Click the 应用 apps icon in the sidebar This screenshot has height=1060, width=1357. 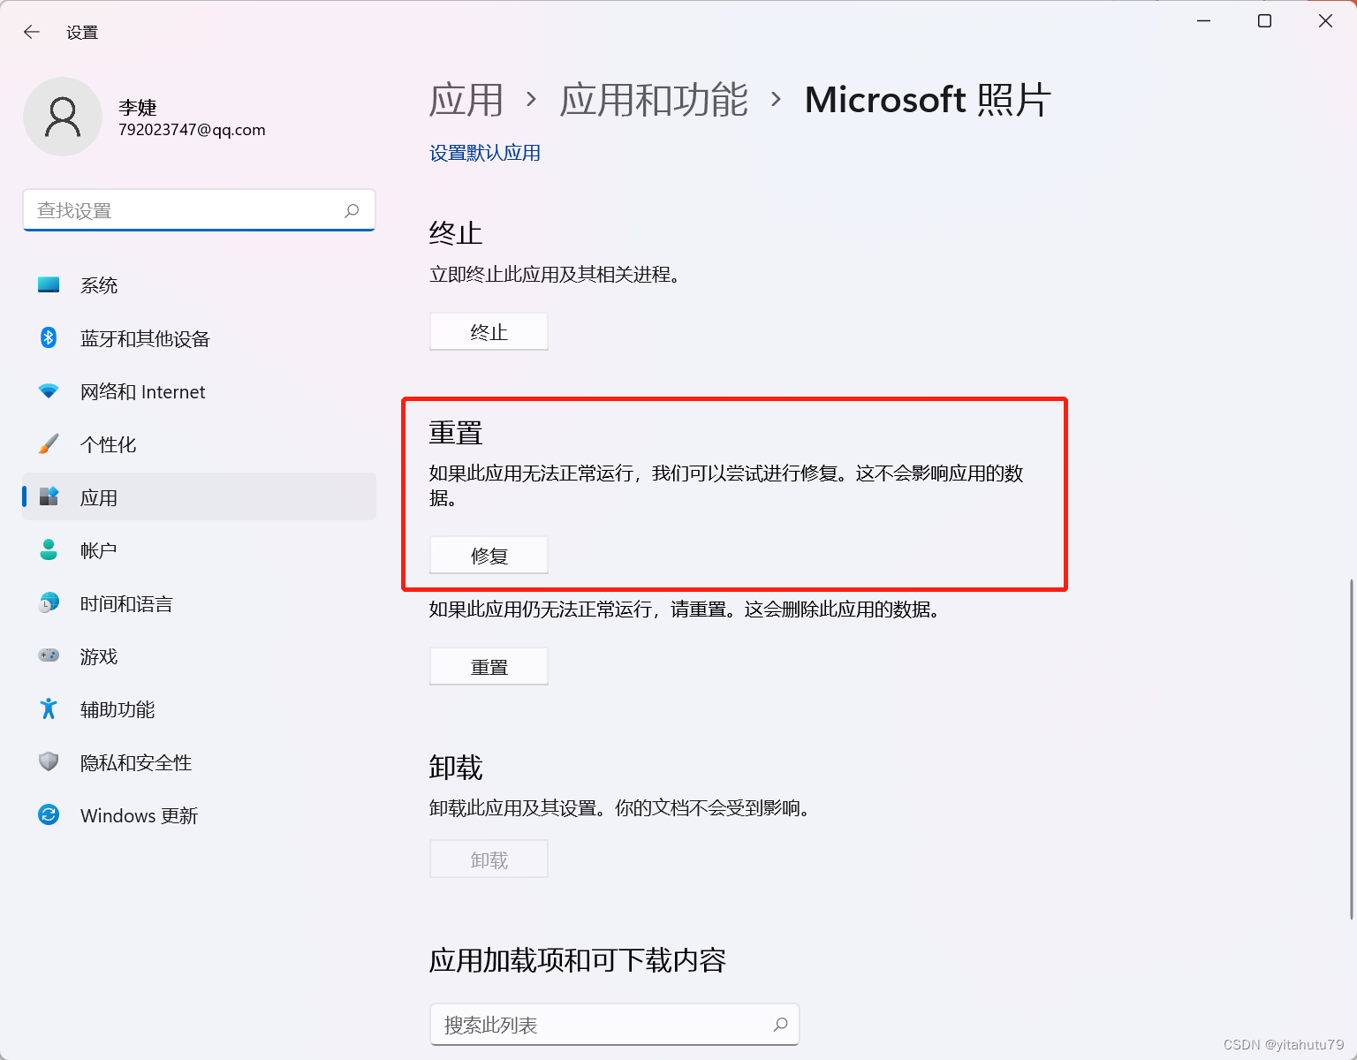(49, 496)
